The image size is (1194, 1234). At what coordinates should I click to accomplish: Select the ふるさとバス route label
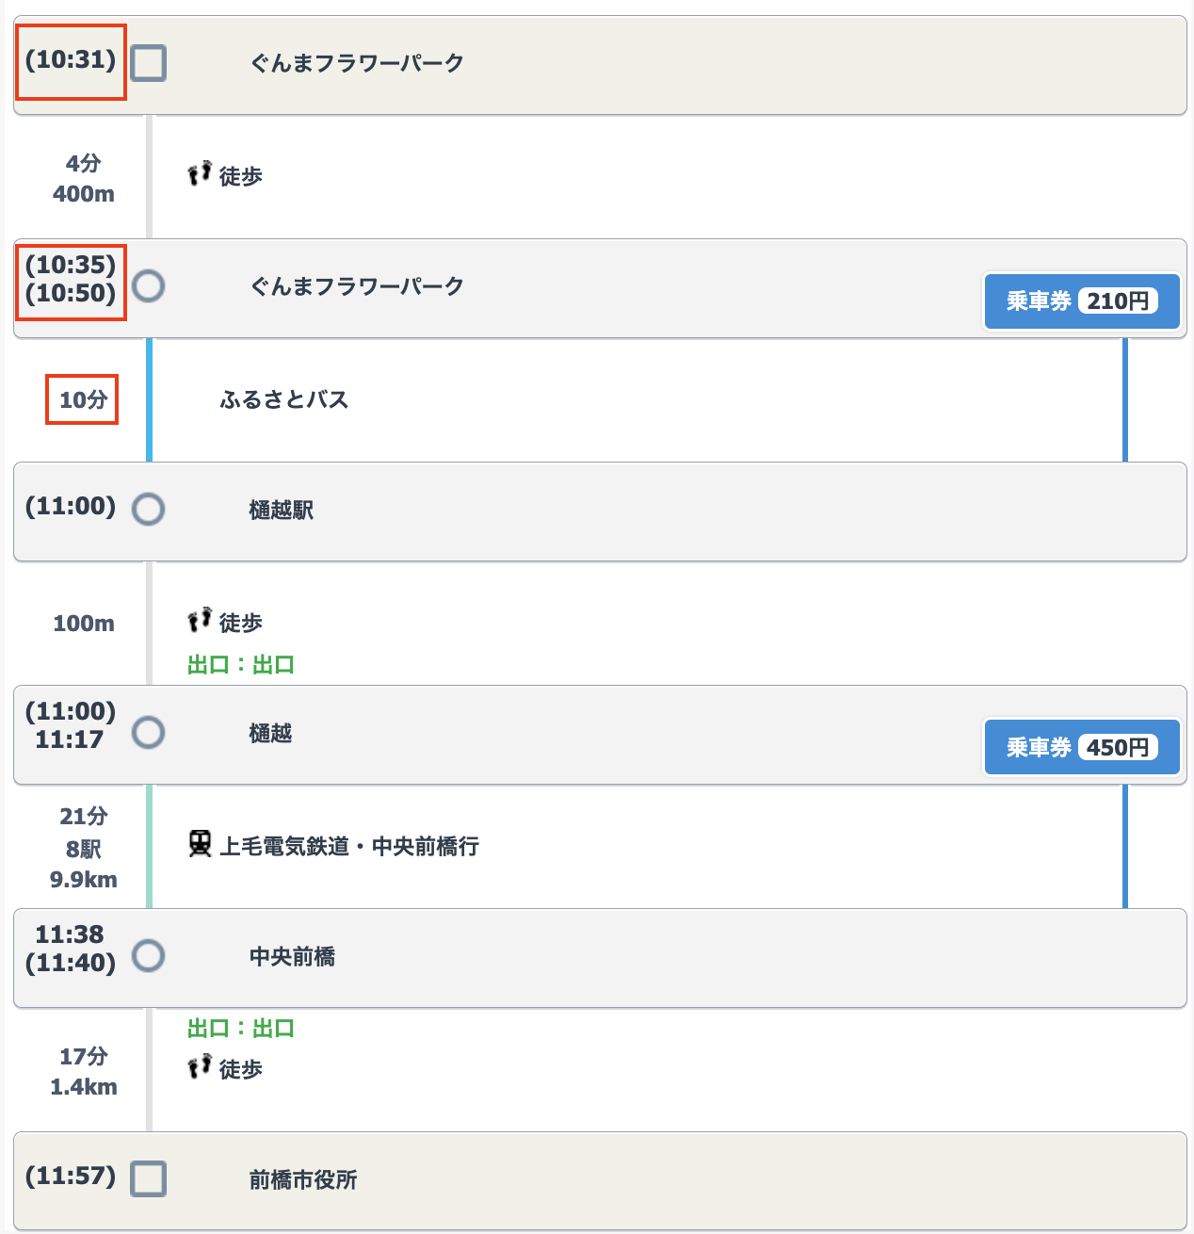point(284,400)
